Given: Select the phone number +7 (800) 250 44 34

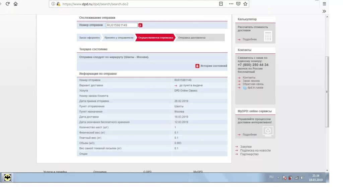Looking at the screenshot, I should pyautogui.click(x=253, y=65).
